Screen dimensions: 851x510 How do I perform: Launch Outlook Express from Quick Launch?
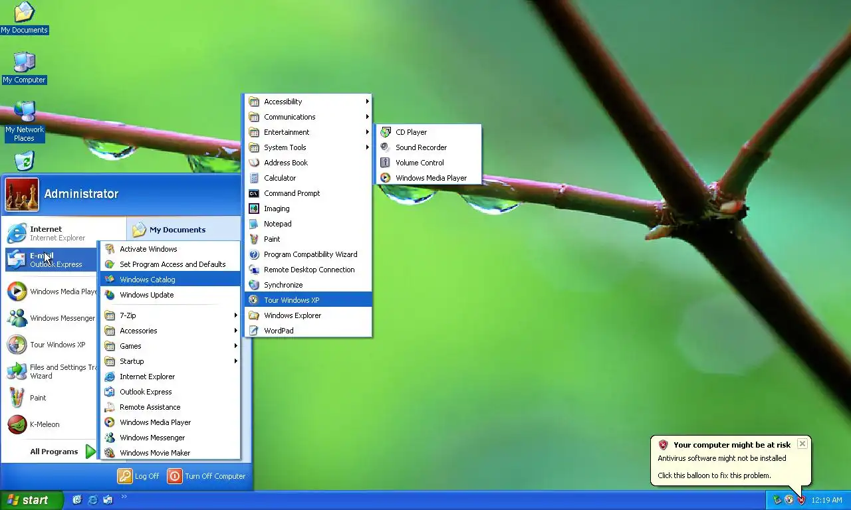108,500
